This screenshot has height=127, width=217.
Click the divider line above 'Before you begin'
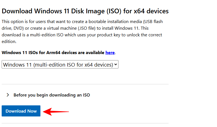85,84
